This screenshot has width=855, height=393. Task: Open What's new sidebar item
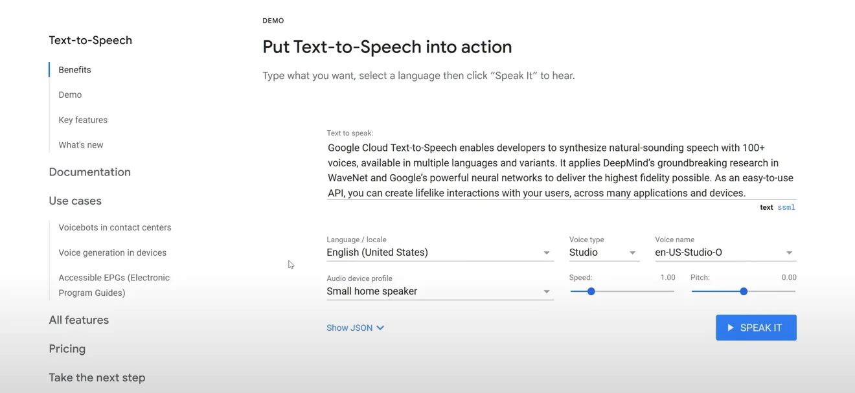coord(81,145)
